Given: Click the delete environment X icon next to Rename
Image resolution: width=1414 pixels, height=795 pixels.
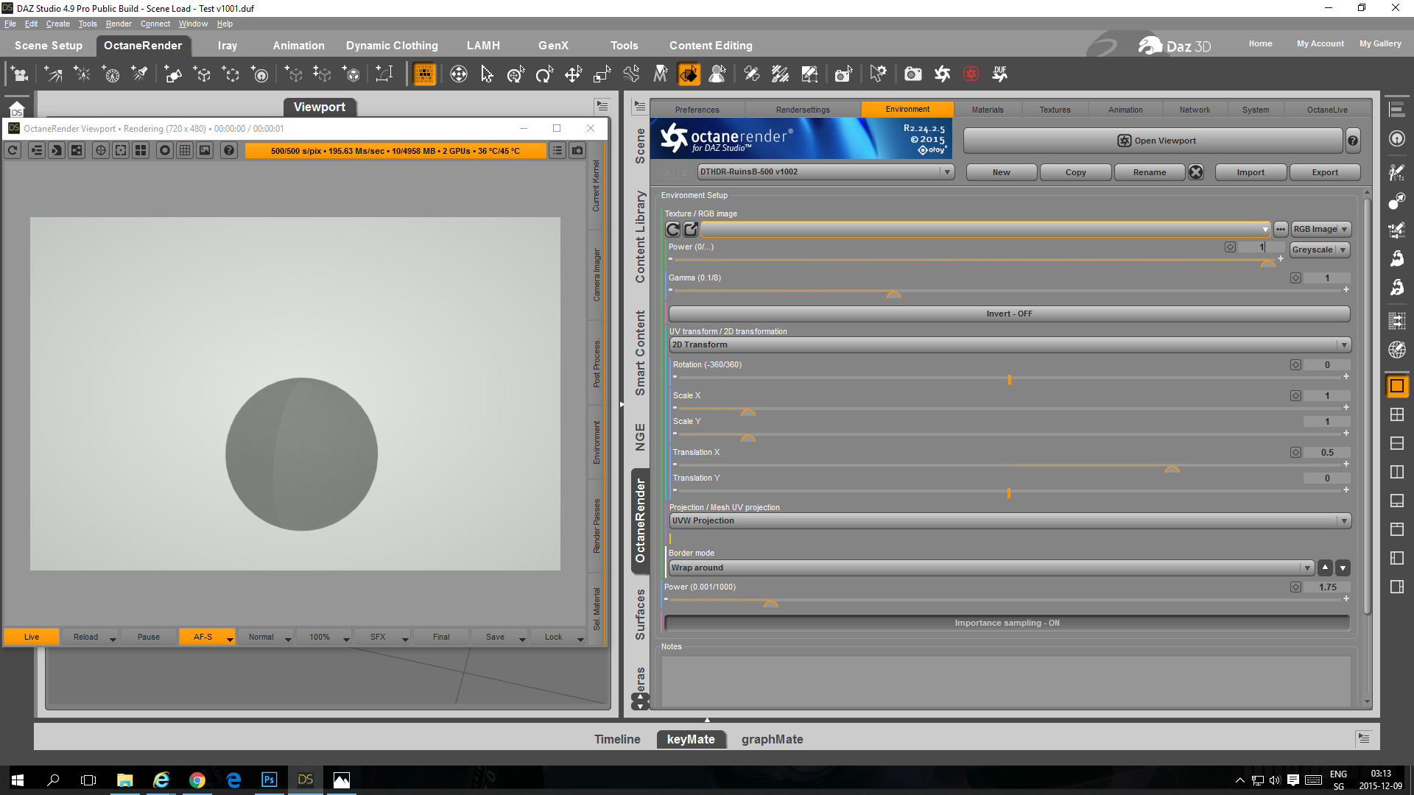Looking at the screenshot, I should click(x=1196, y=172).
